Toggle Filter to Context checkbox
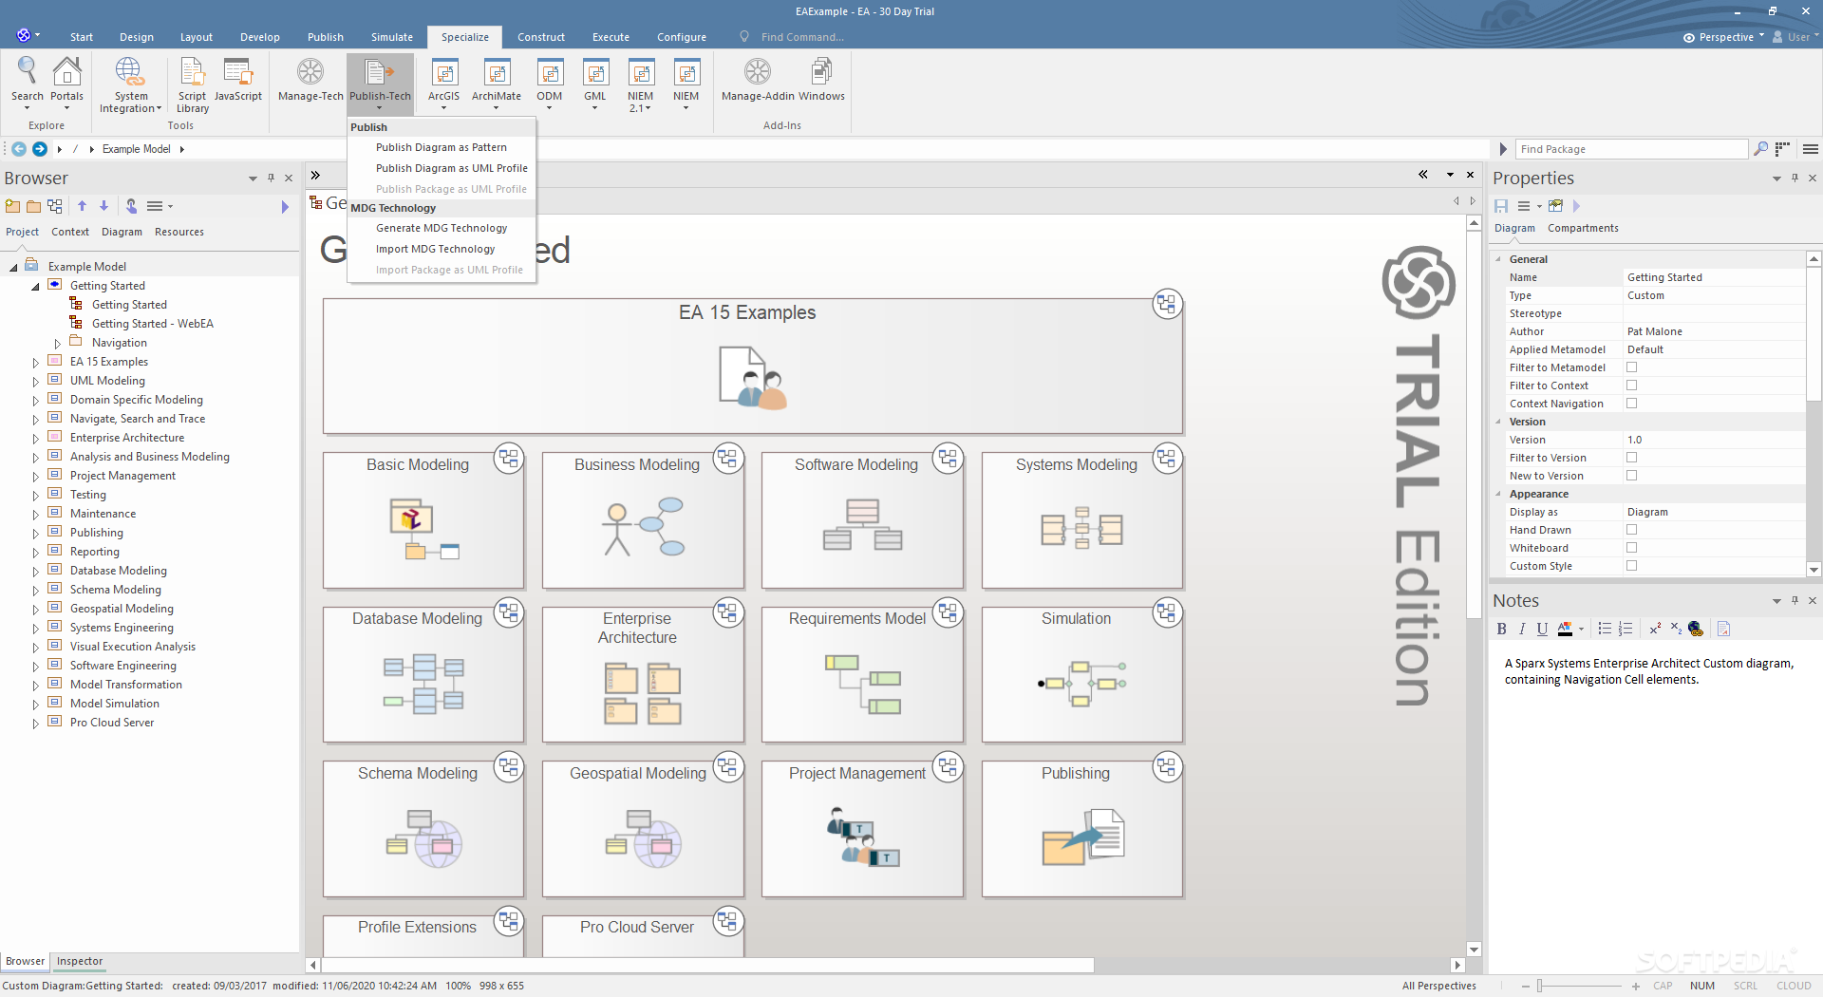This screenshot has width=1823, height=997. pos(1631,386)
